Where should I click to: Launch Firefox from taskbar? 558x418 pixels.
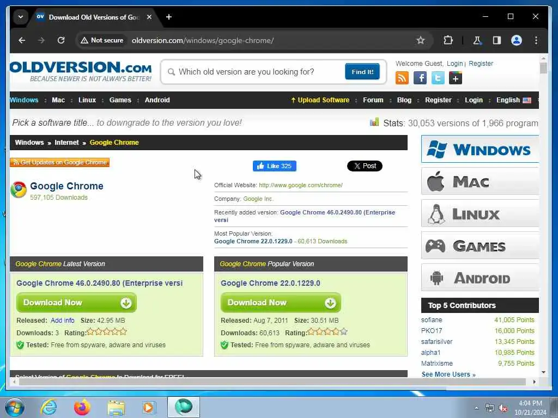82,407
